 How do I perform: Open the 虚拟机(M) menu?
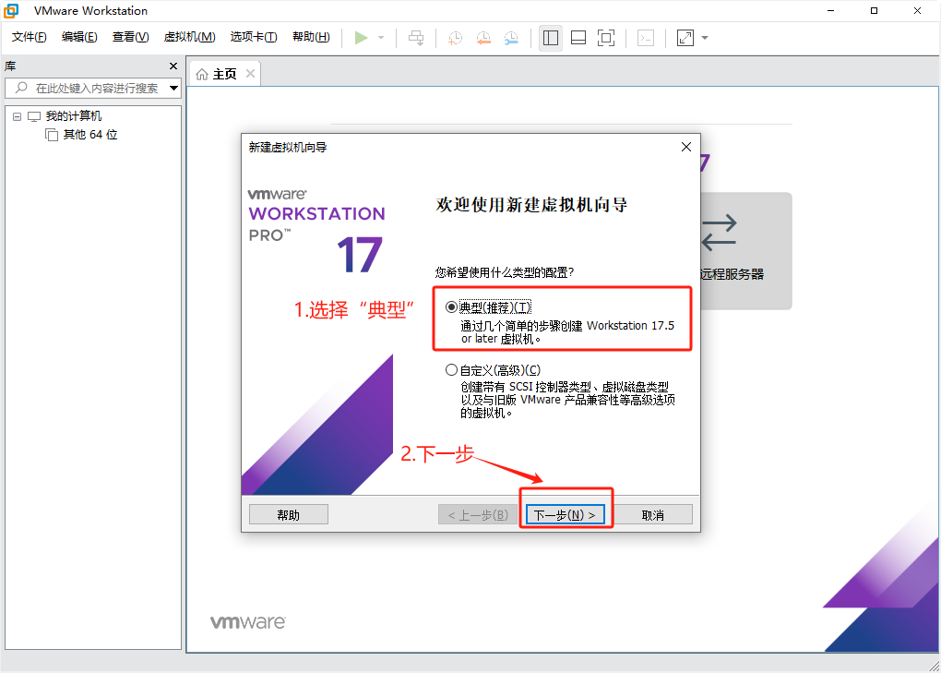(x=189, y=37)
